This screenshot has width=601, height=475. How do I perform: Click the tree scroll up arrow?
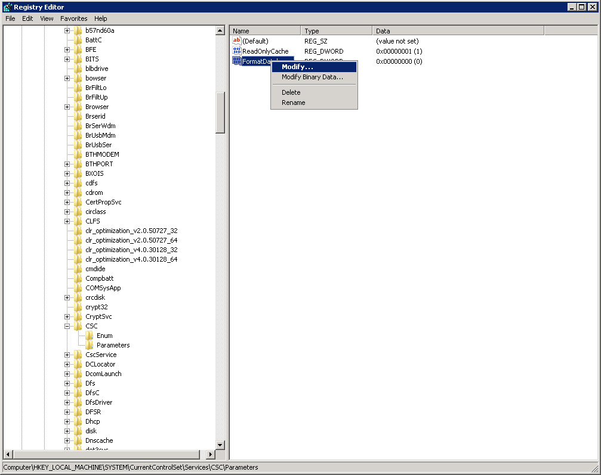pos(220,30)
